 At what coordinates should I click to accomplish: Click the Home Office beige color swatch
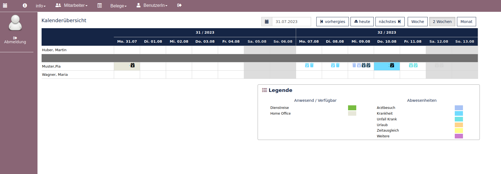tap(352, 113)
